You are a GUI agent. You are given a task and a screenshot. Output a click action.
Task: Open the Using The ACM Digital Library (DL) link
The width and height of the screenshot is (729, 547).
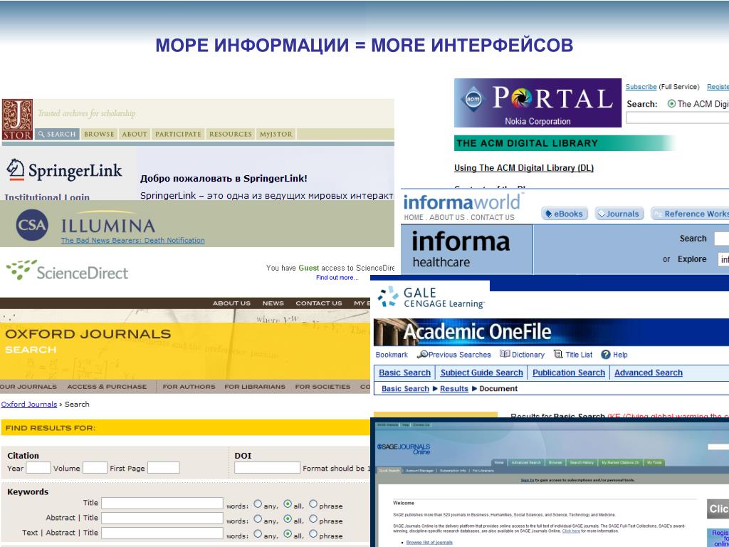pos(524,168)
